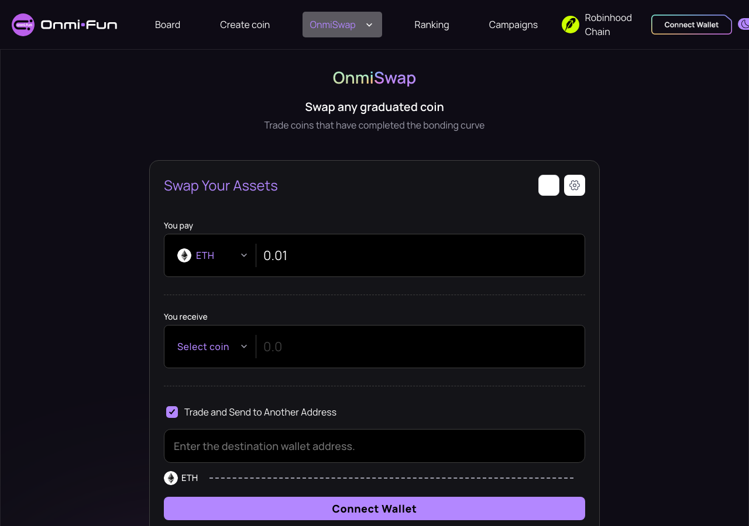The height and width of the screenshot is (526, 749).
Task: Click the ETH icon below address field
Action: (171, 478)
